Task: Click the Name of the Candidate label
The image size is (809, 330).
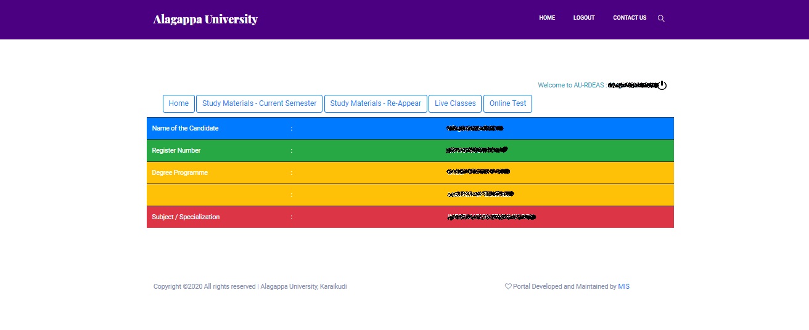Action: pyautogui.click(x=185, y=128)
